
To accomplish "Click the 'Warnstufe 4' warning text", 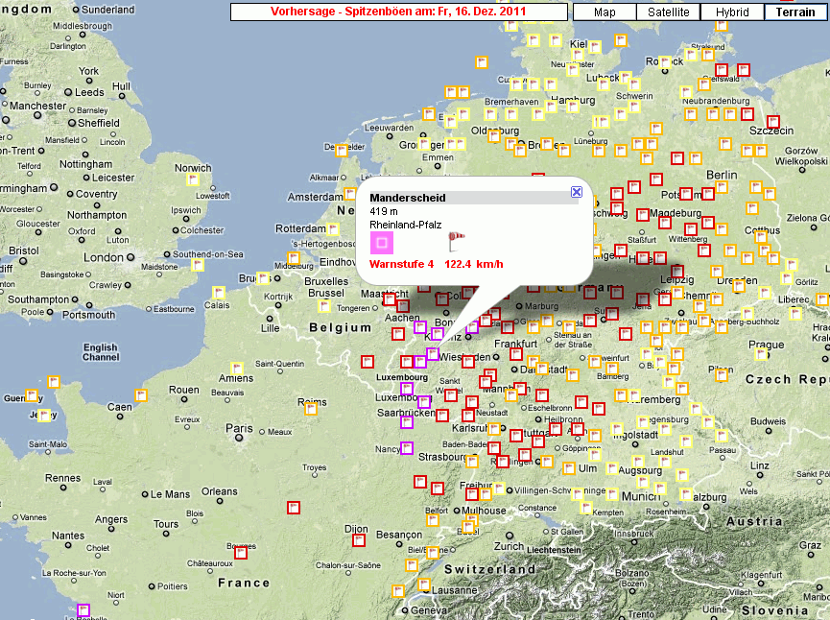I will click(401, 264).
